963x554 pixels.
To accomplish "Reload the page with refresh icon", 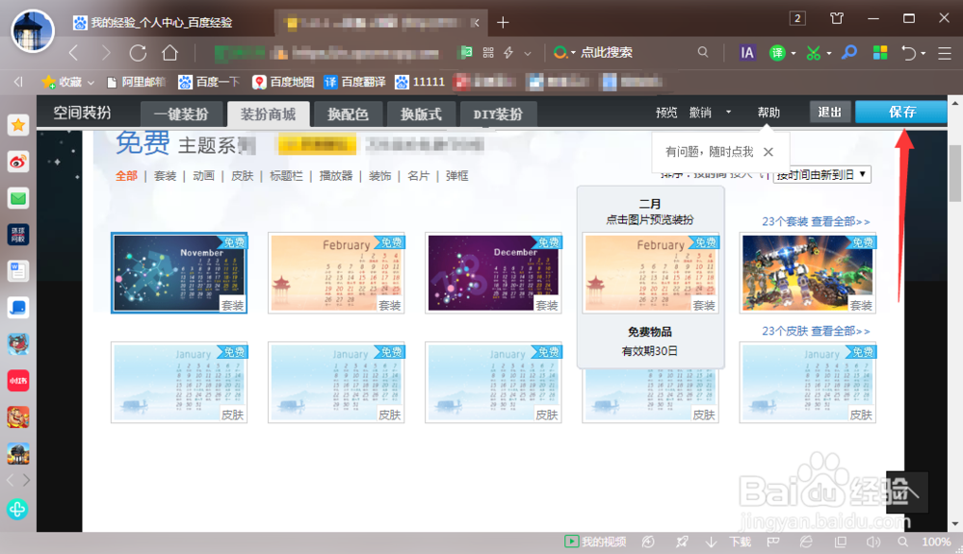I will point(138,53).
